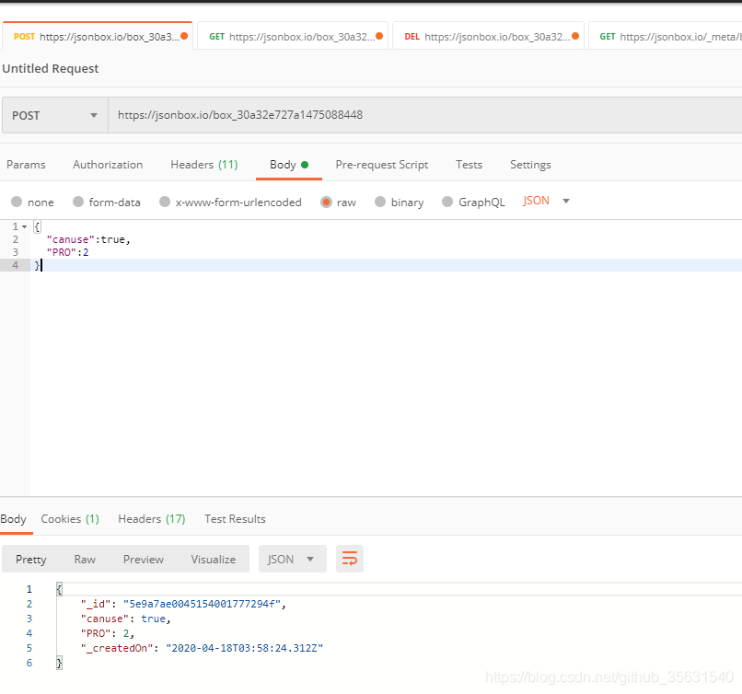Enable the binary body format

coord(383,201)
